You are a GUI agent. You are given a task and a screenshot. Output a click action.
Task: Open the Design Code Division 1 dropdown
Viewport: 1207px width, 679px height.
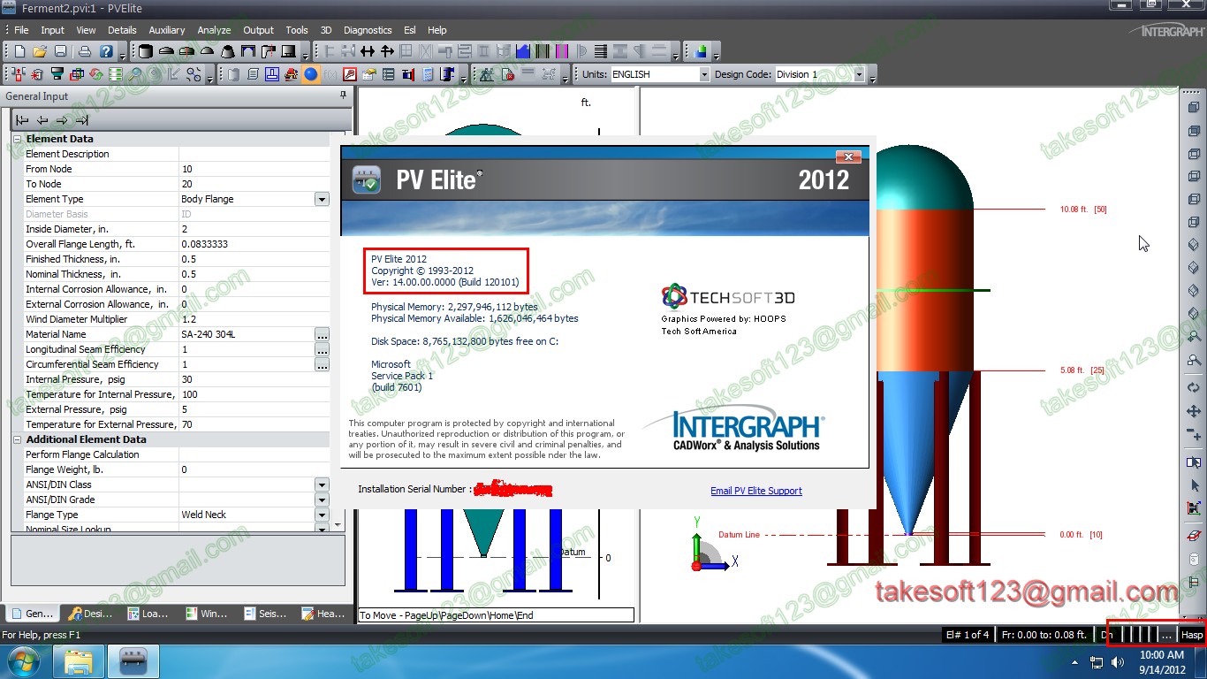[x=859, y=74]
